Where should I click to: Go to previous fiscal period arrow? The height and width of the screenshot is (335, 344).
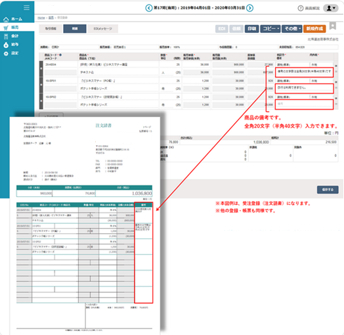pyautogui.click(x=149, y=8)
